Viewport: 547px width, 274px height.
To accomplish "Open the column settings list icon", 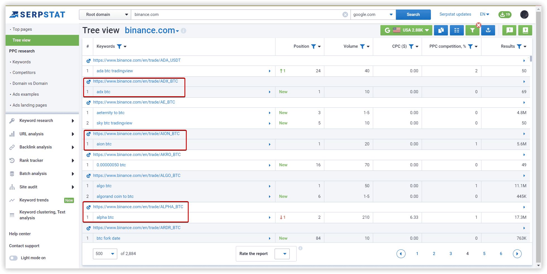I will tap(457, 30).
